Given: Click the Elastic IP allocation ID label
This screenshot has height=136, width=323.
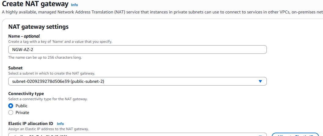Looking at the screenshot, I should pyautogui.click(x=31, y=123).
